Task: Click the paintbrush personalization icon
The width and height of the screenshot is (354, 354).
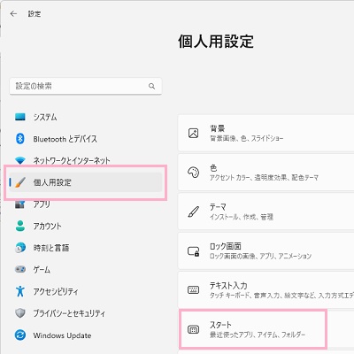Action: (x=20, y=182)
